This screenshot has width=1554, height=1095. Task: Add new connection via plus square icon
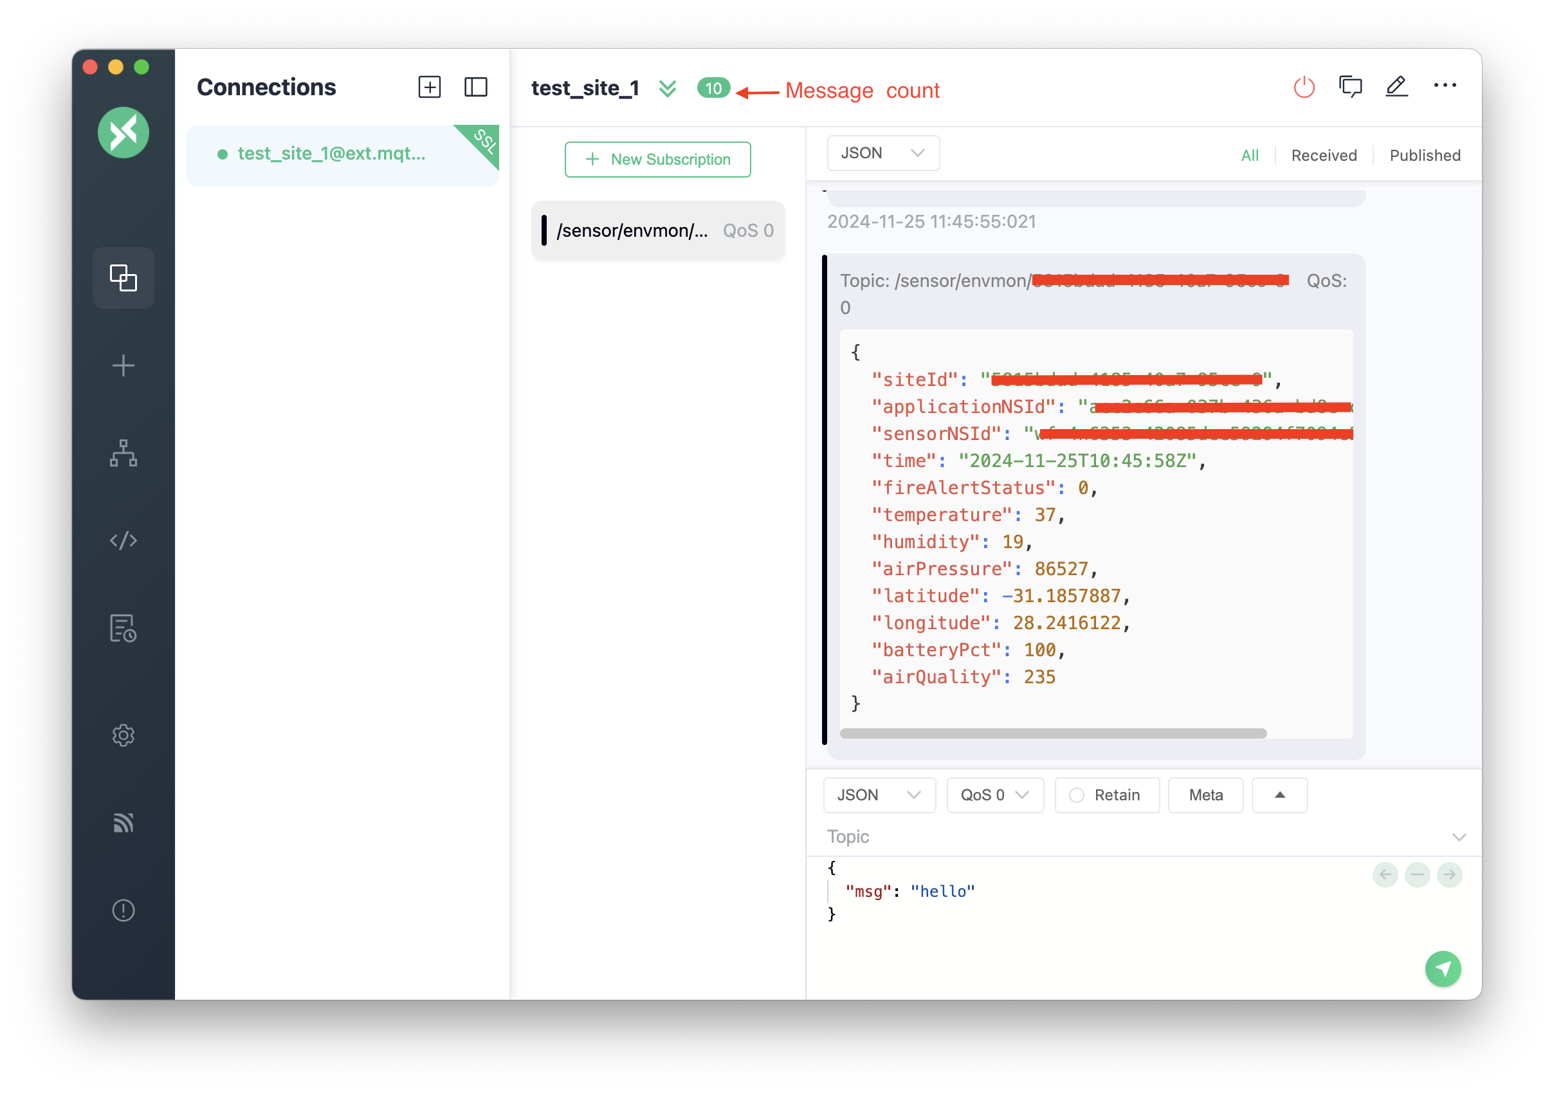coord(429,87)
